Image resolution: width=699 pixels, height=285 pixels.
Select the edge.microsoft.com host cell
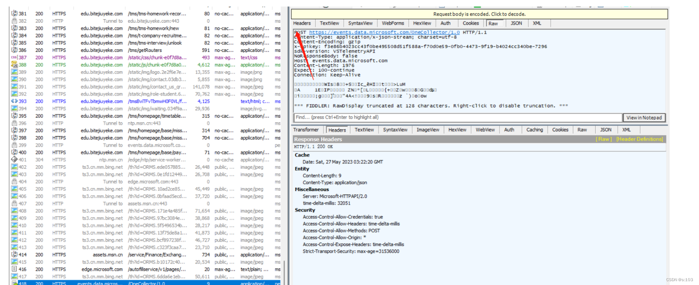102,269
